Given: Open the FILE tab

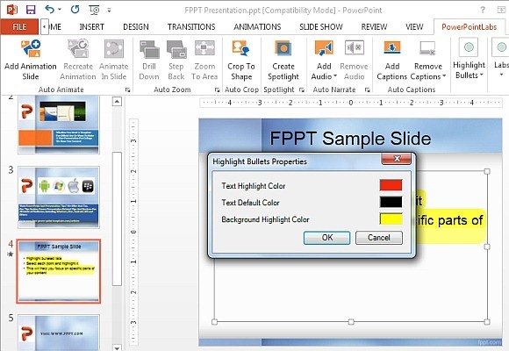Looking at the screenshot, I should click(x=19, y=26).
